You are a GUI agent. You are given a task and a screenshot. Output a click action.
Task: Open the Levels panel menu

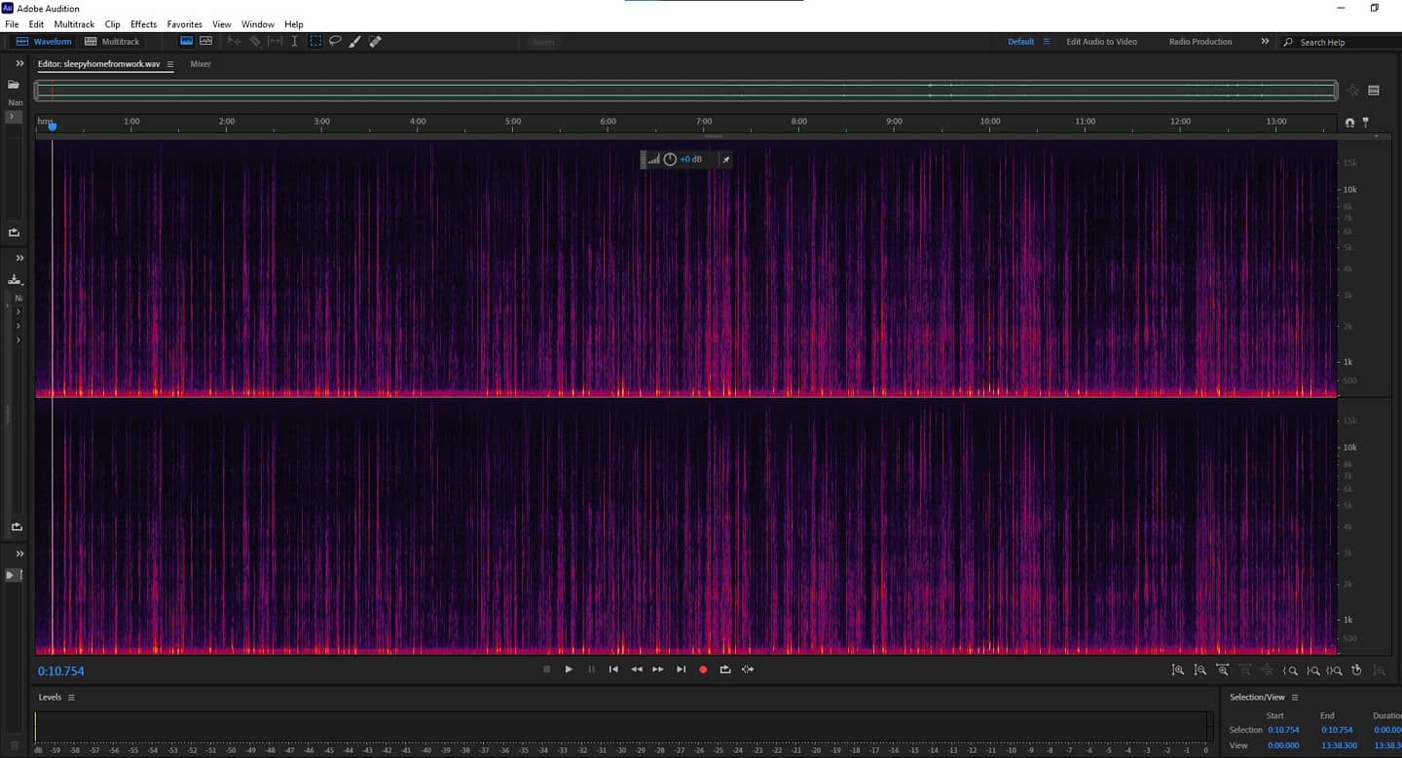[71, 698]
